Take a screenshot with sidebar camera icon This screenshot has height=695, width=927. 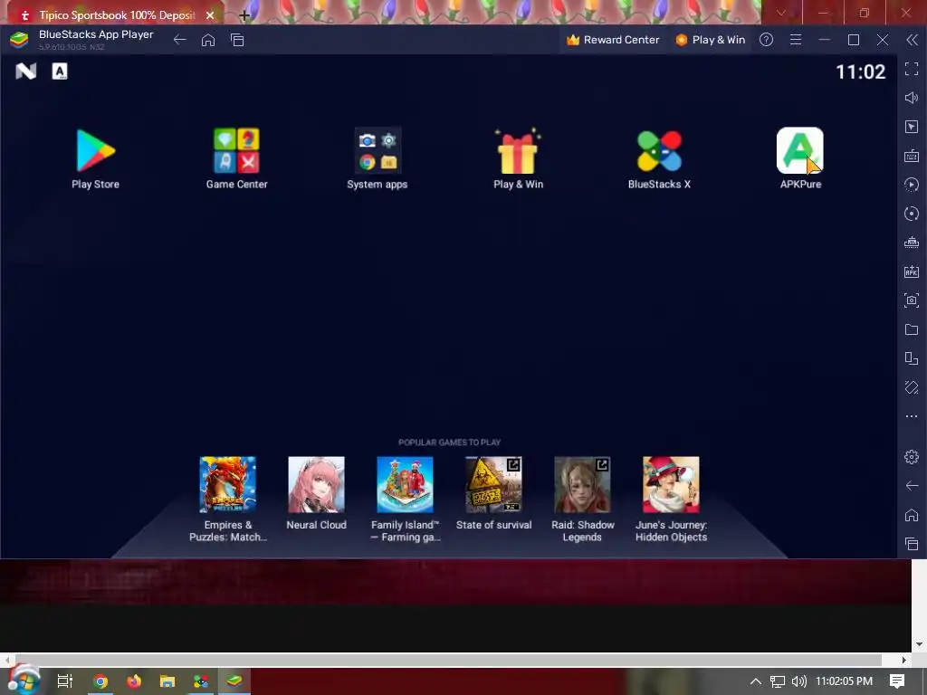[912, 300]
